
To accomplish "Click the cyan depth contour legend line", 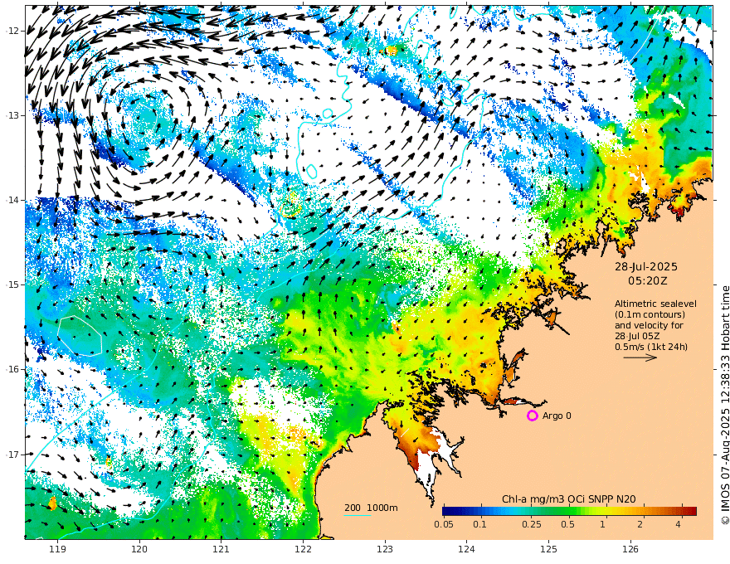I will pyautogui.click(x=358, y=515).
